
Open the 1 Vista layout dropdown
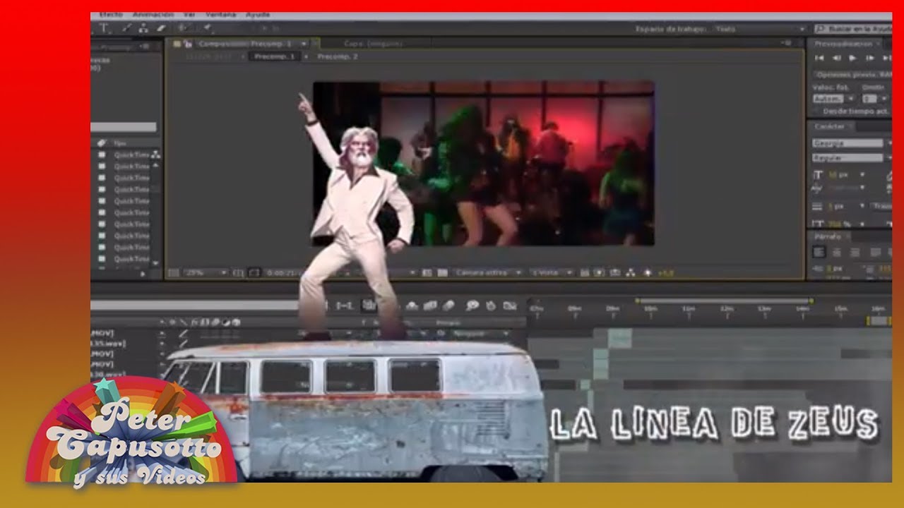[x=552, y=272]
